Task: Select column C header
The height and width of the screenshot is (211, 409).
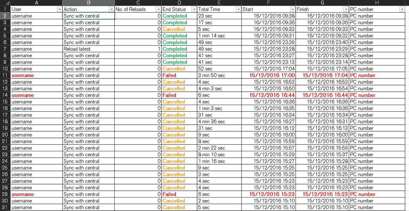Action: (138, 3)
